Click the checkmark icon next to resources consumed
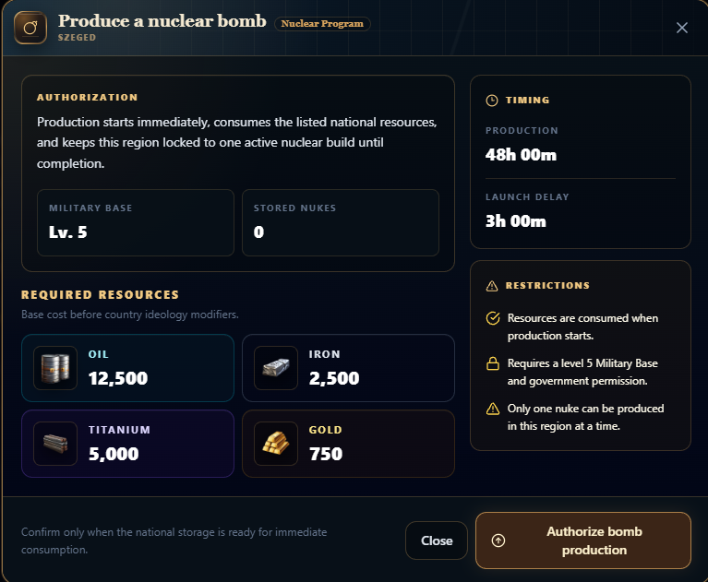This screenshot has width=708, height=582. pyautogui.click(x=493, y=318)
